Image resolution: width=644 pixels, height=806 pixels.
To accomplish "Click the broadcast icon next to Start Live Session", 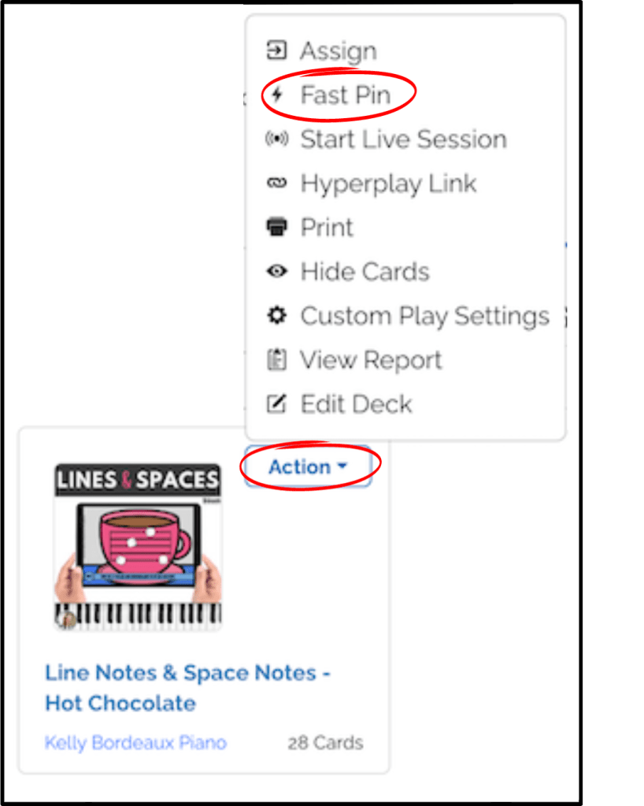I will pyautogui.click(x=277, y=139).
